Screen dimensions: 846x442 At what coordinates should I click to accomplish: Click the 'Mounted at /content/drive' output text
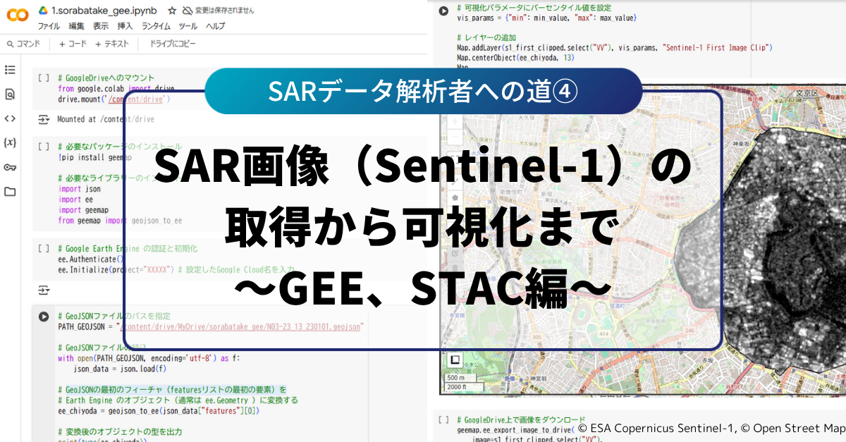coord(106,120)
